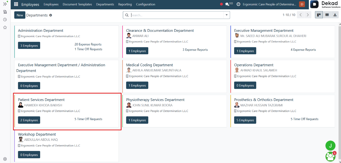The width and height of the screenshot is (341, 163).
Task: Open the Reporting menu
Action: [x=125, y=4]
